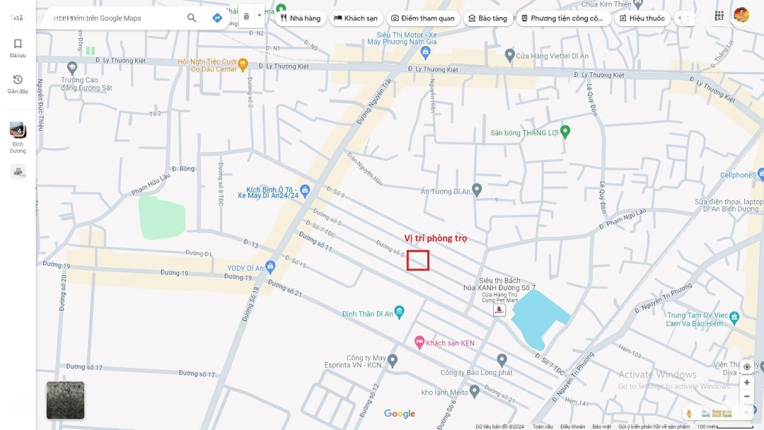The image size is (764, 430).
Task: Select the Bảo tàng category chip
Action: [x=487, y=18]
